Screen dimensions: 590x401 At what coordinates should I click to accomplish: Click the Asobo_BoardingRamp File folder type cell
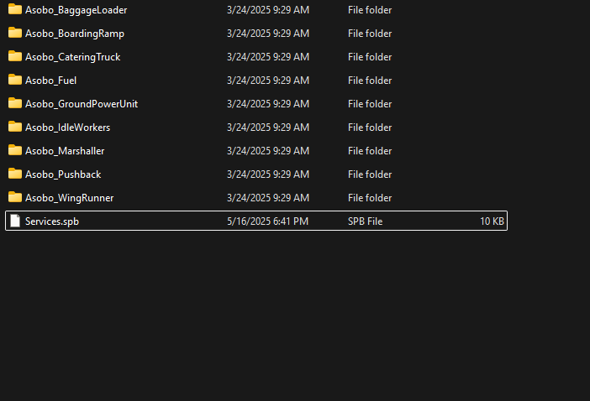coord(370,34)
